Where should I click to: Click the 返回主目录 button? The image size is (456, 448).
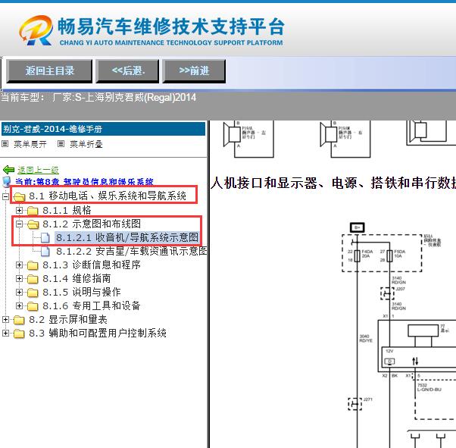tap(49, 71)
